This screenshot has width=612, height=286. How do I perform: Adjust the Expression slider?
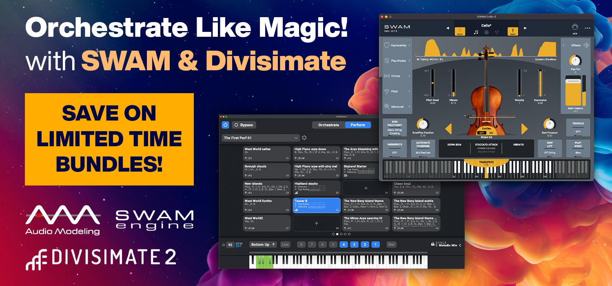(540, 83)
